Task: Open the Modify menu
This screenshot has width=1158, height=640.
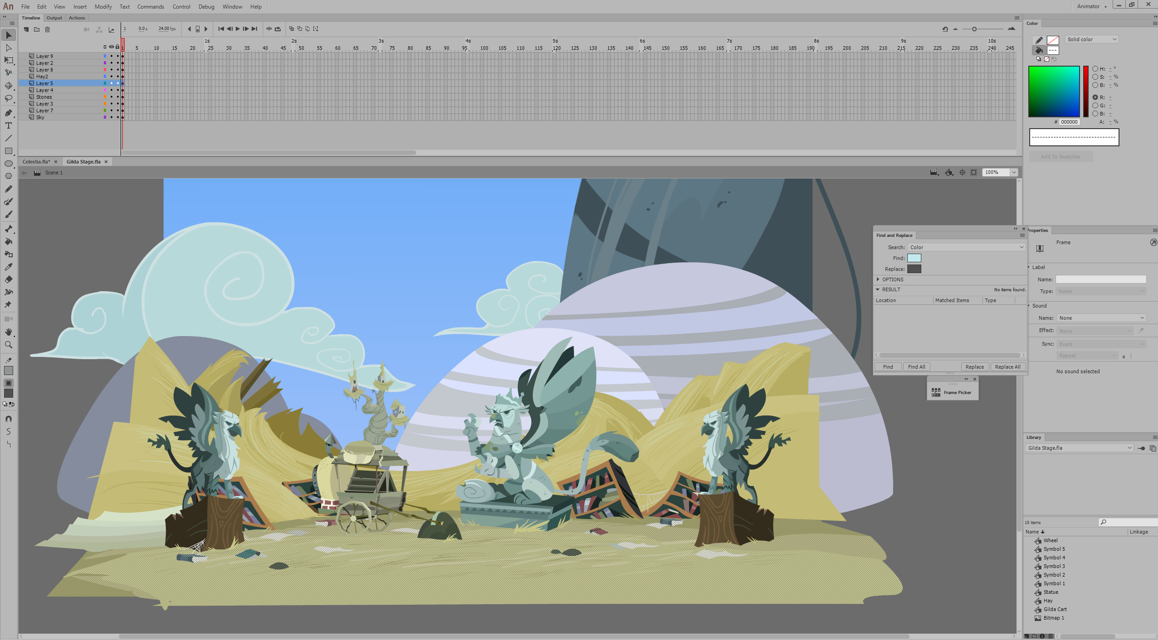Action: tap(103, 6)
